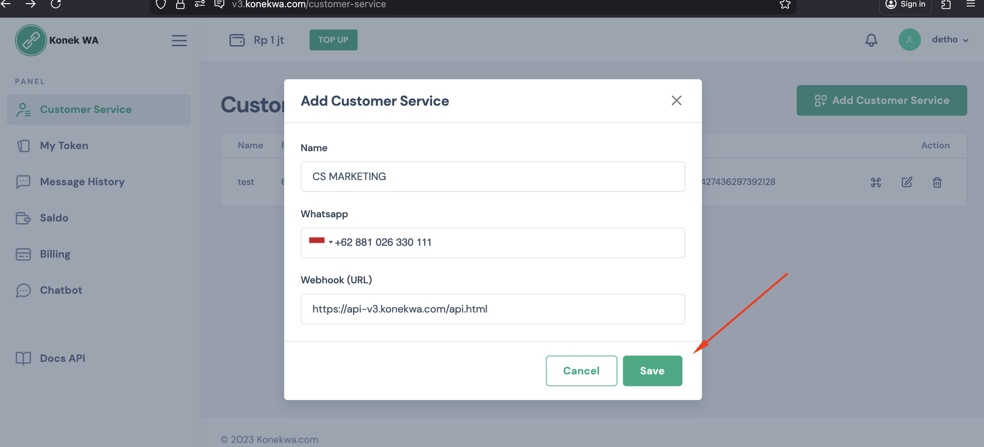Screen dimensions: 984x447
Task: Click the Konek WA logo icon
Action: 31,40
